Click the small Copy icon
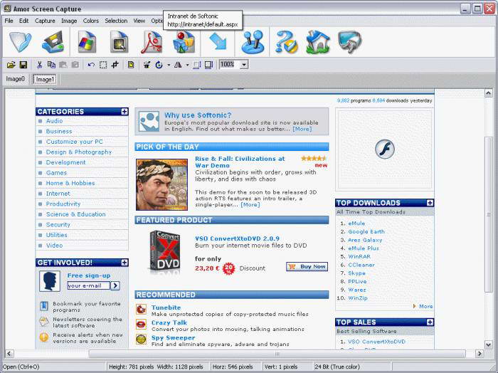498x373 pixels. point(51,65)
